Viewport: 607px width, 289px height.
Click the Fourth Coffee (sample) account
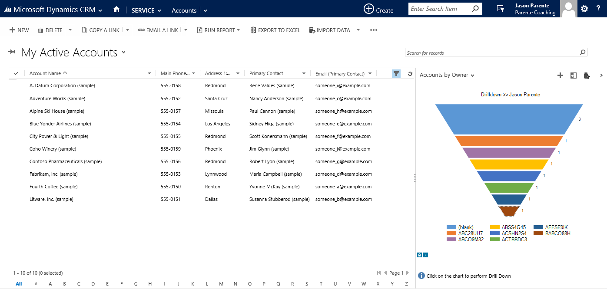coord(53,187)
